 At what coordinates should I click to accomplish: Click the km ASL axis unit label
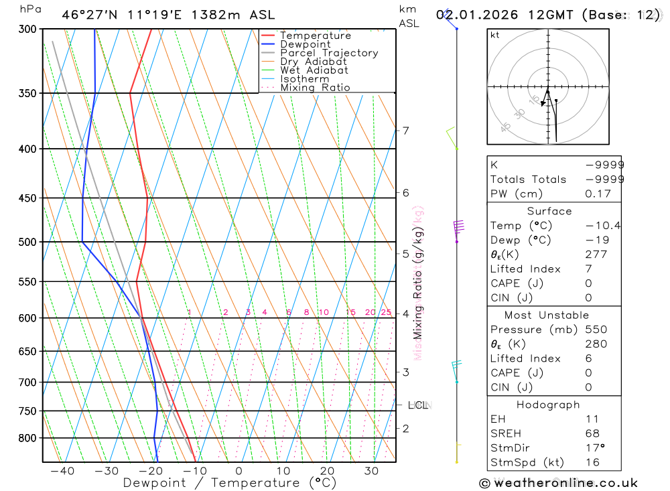[x=409, y=16]
